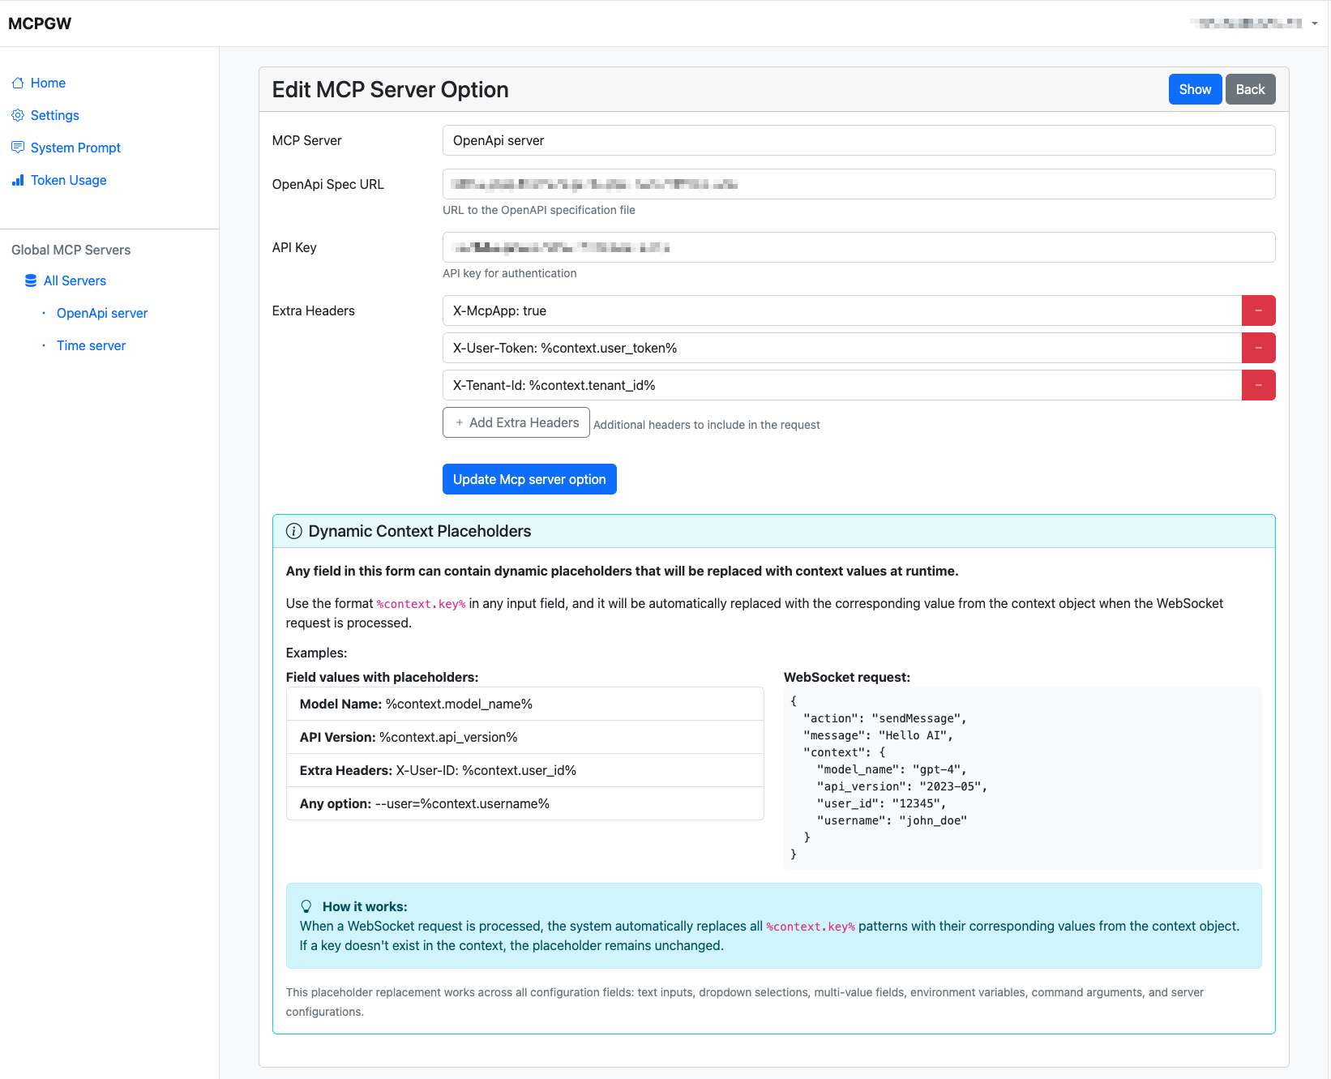
Task: Open Settings via the gear icon
Action: click(18, 115)
